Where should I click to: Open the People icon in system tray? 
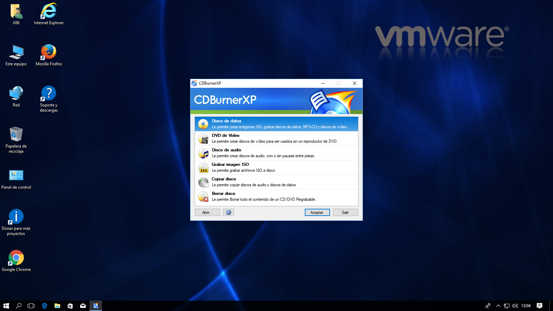(x=488, y=306)
